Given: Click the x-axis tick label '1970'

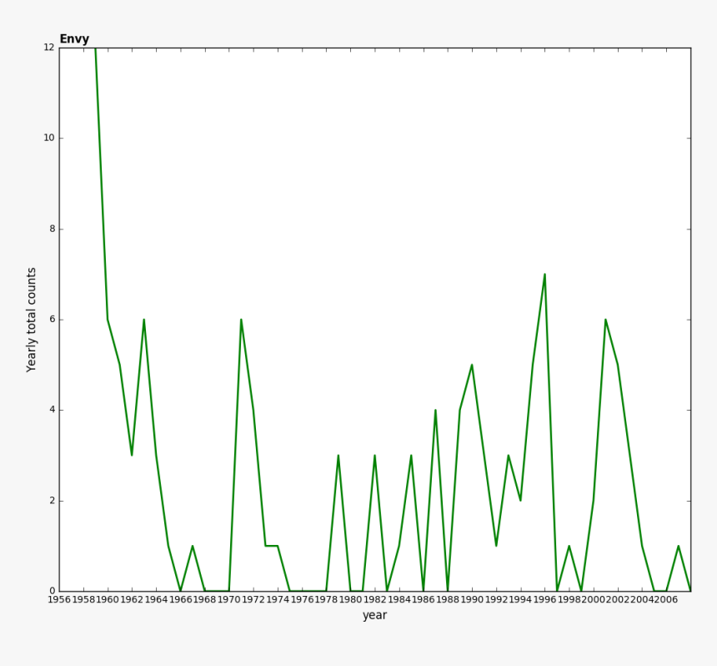Looking at the screenshot, I should [x=229, y=599].
